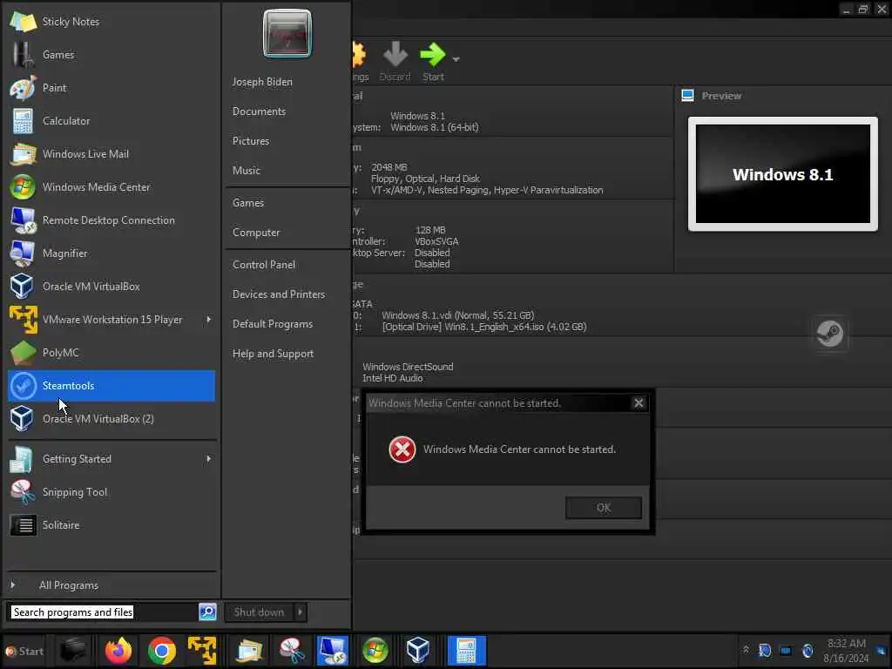Launch Games from the program list

click(x=111, y=55)
